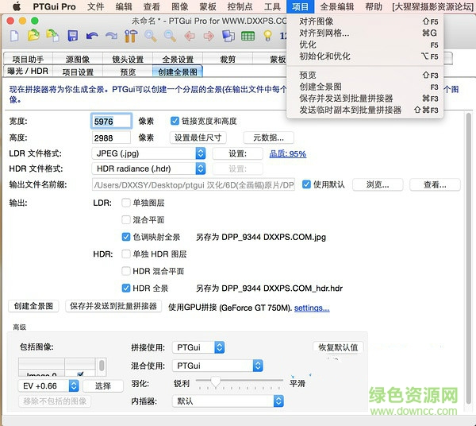
Task: Click the 查看... button
Action: 435,184
